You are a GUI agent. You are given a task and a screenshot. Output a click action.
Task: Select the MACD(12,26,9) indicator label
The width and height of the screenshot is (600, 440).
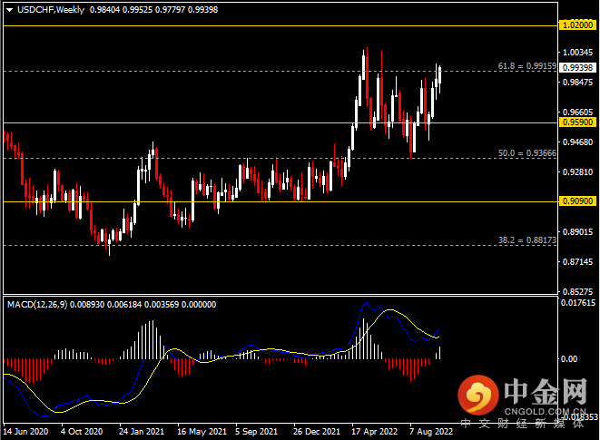coord(37,305)
